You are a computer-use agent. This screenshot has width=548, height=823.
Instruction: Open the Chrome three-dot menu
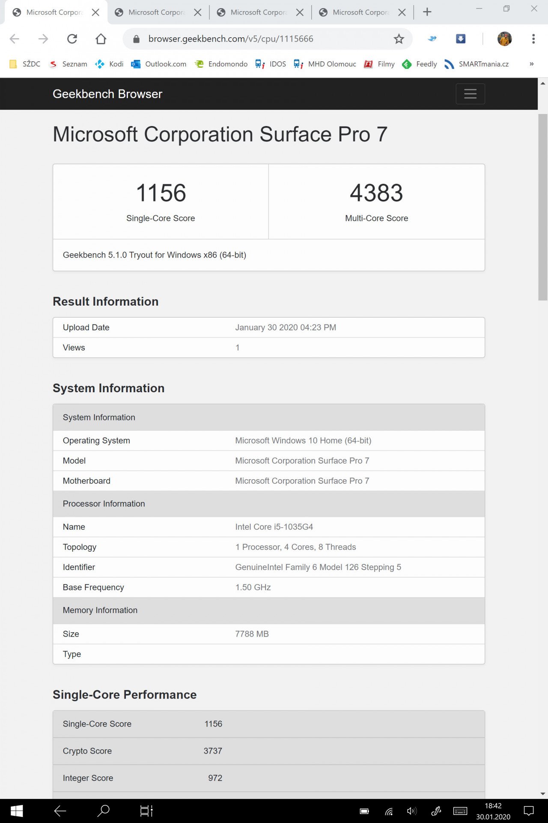533,39
